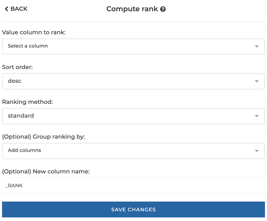Click the caret arrow of Group ranking dropdown
Viewport: 267px width, 221px height.
[x=257, y=151]
